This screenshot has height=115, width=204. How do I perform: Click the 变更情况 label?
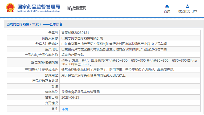[x=51, y=103]
